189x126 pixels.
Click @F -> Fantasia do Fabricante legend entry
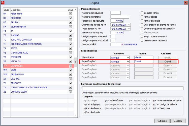tap(167, 100)
